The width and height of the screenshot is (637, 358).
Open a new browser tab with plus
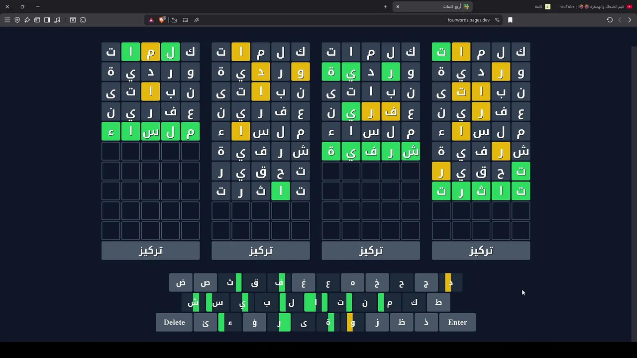coord(385,6)
